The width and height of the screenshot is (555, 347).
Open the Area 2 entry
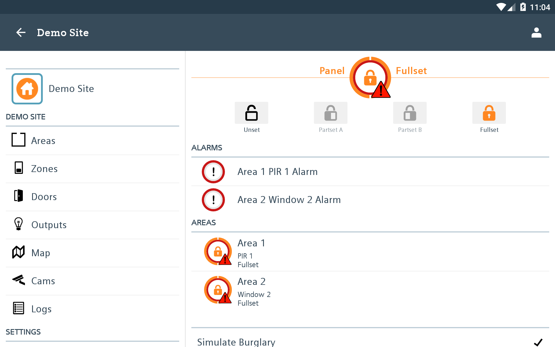tap(370, 290)
